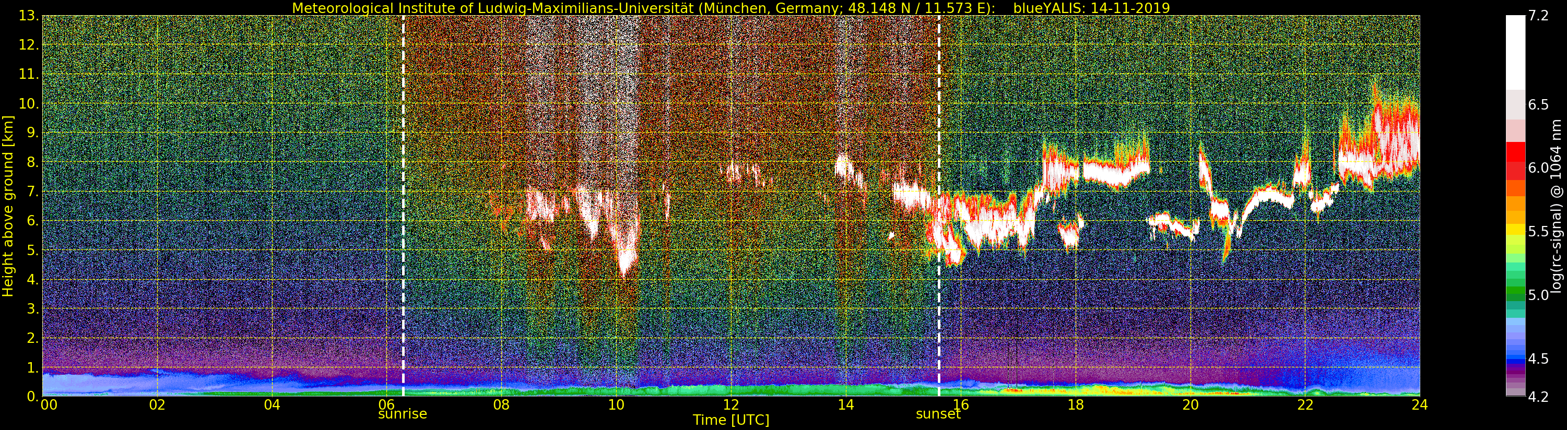Click the '16' time axis tick label
The image size is (1567, 430).
pos(961,405)
